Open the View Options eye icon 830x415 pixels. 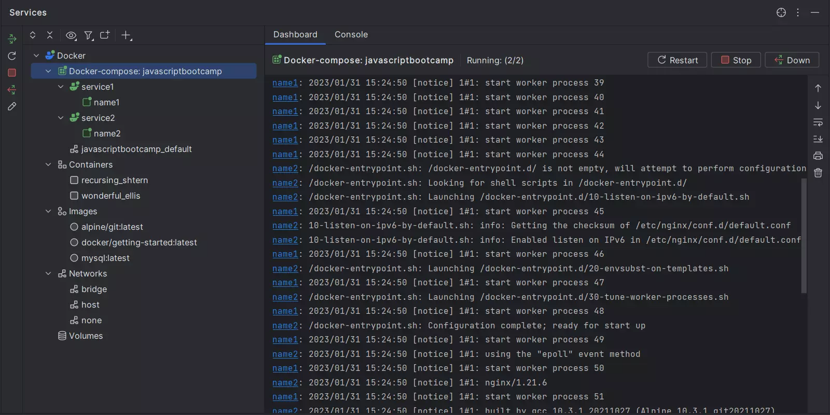(x=71, y=35)
